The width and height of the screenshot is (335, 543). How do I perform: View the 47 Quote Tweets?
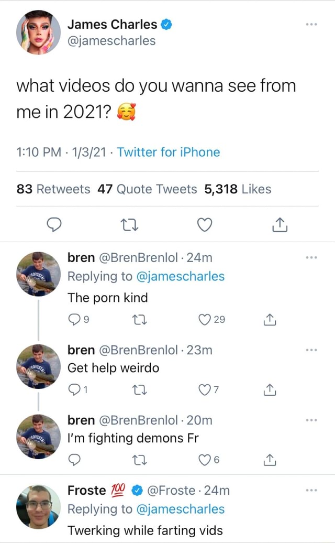[147, 189]
